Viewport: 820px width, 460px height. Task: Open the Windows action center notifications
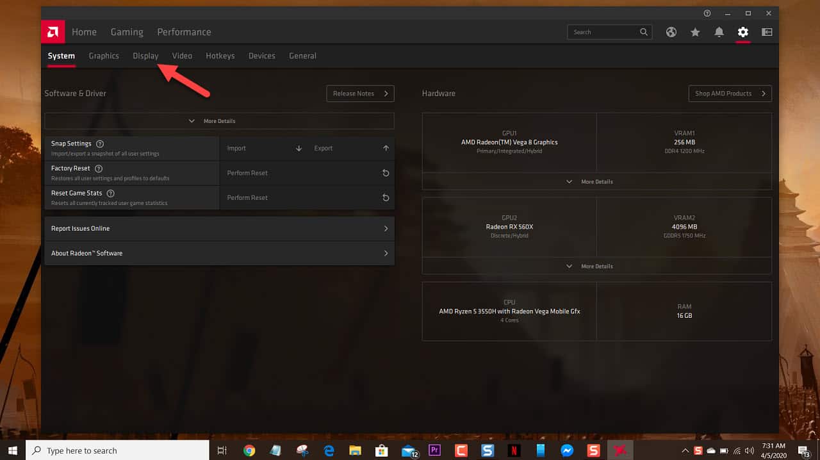pos(804,450)
